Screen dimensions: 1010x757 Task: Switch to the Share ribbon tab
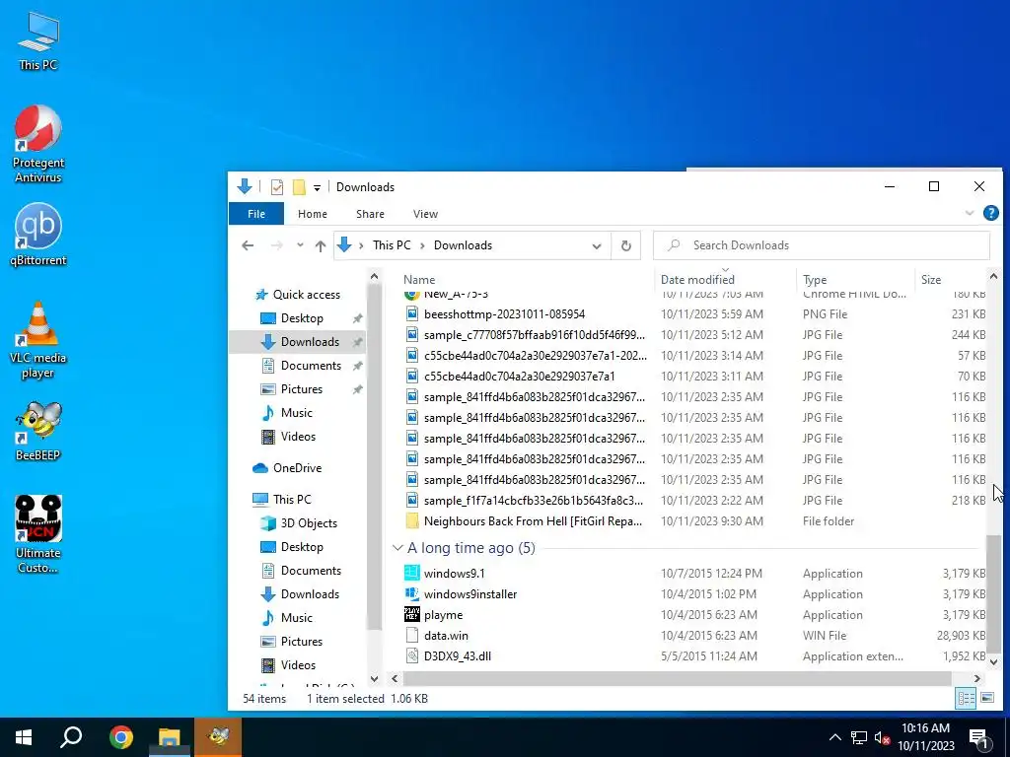pos(370,214)
